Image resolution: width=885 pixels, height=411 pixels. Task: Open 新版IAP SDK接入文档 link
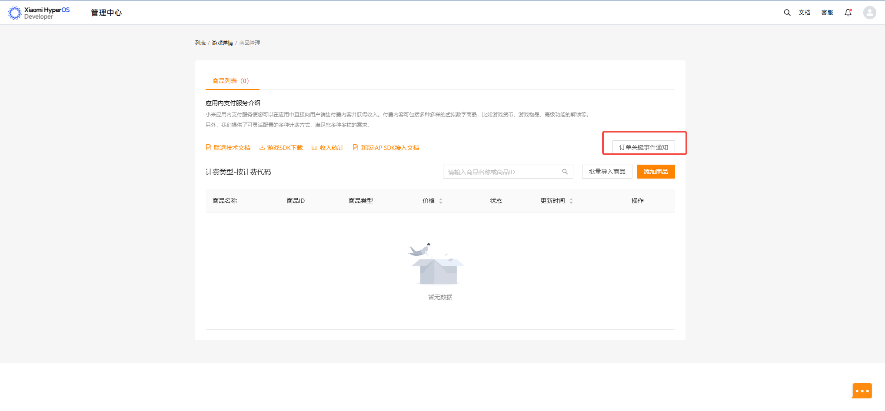tap(386, 148)
